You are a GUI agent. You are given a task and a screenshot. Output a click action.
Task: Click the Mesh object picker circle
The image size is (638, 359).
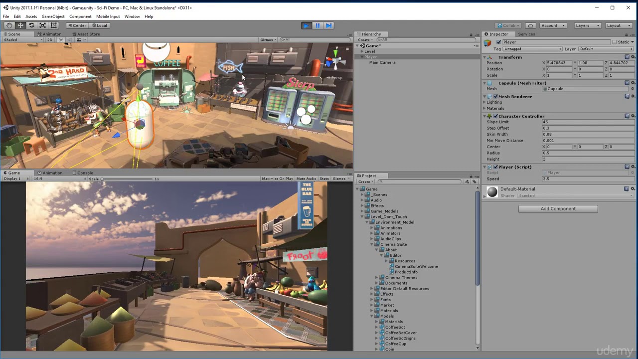633,89
